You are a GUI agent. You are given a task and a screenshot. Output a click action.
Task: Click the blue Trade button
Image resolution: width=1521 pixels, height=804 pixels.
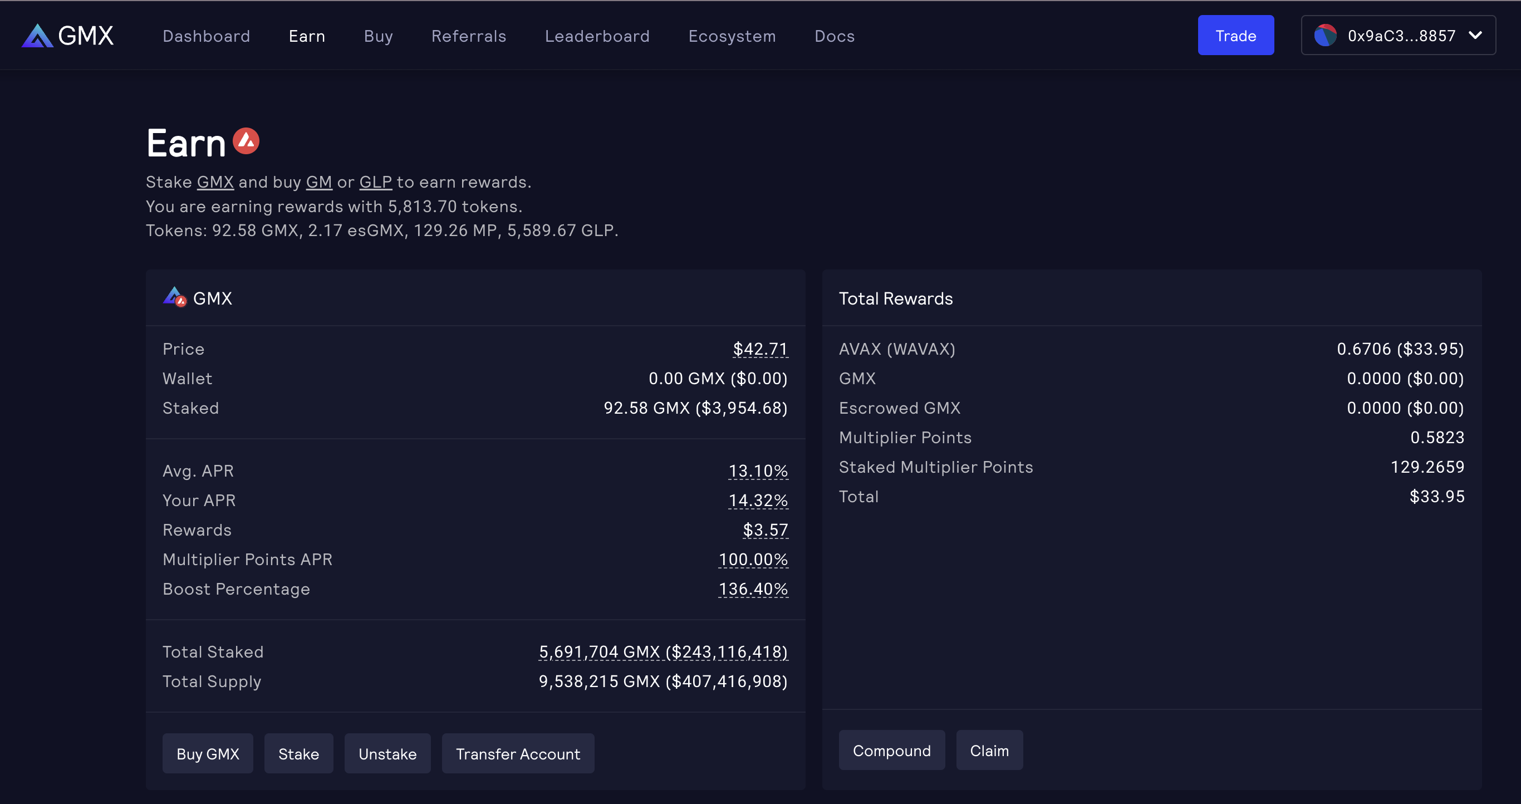pyautogui.click(x=1235, y=36)
